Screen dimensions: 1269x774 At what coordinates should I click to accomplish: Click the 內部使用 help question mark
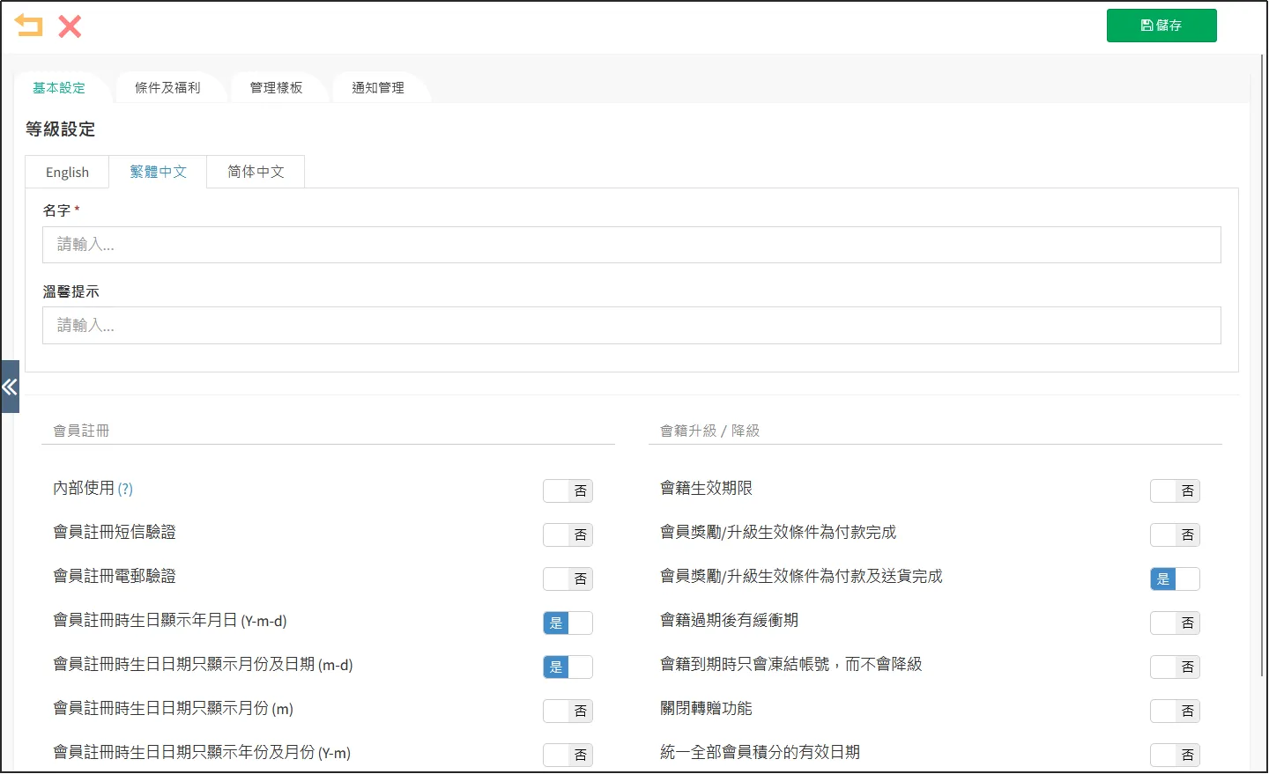click(x=125, y=489)
